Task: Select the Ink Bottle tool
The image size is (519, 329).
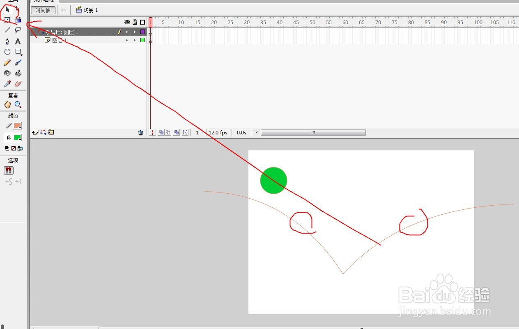Action: coord(7,73)
